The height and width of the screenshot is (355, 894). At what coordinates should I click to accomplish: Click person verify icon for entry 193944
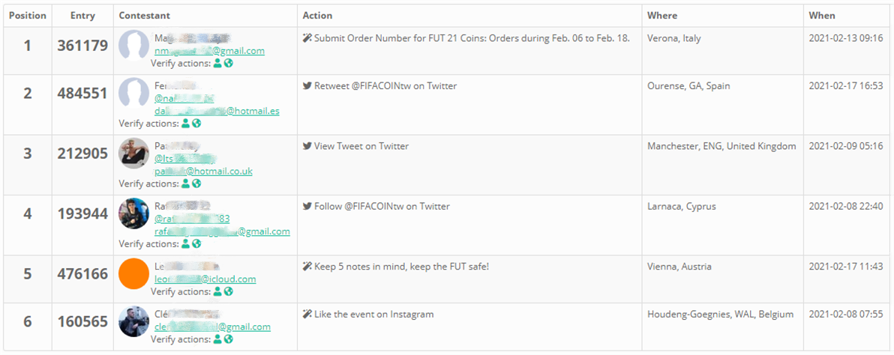(x=186, y=243)
